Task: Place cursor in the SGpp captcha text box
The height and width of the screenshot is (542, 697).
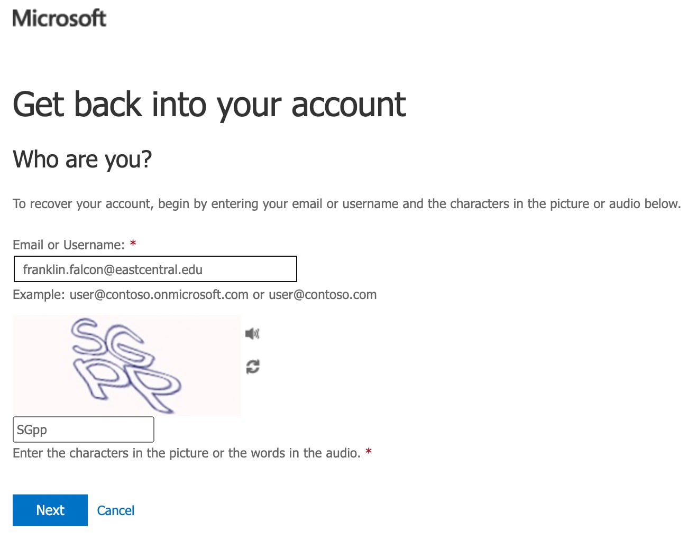Action: 84,429
